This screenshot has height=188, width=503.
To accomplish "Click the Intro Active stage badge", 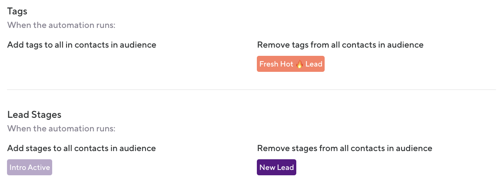I will pyautogui.click(x=30, y=167).
